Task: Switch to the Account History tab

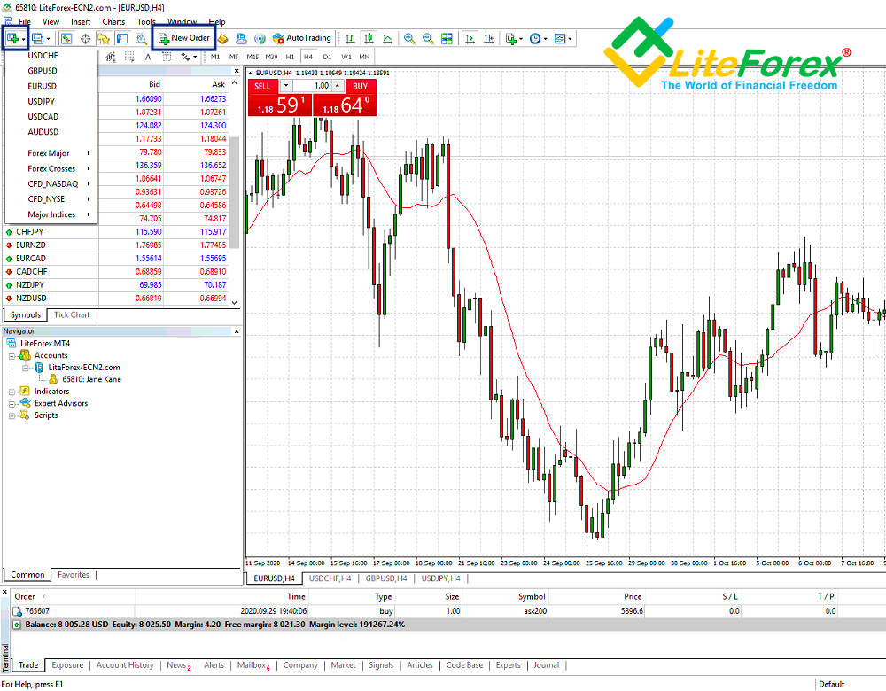Action: pos(125,665)
